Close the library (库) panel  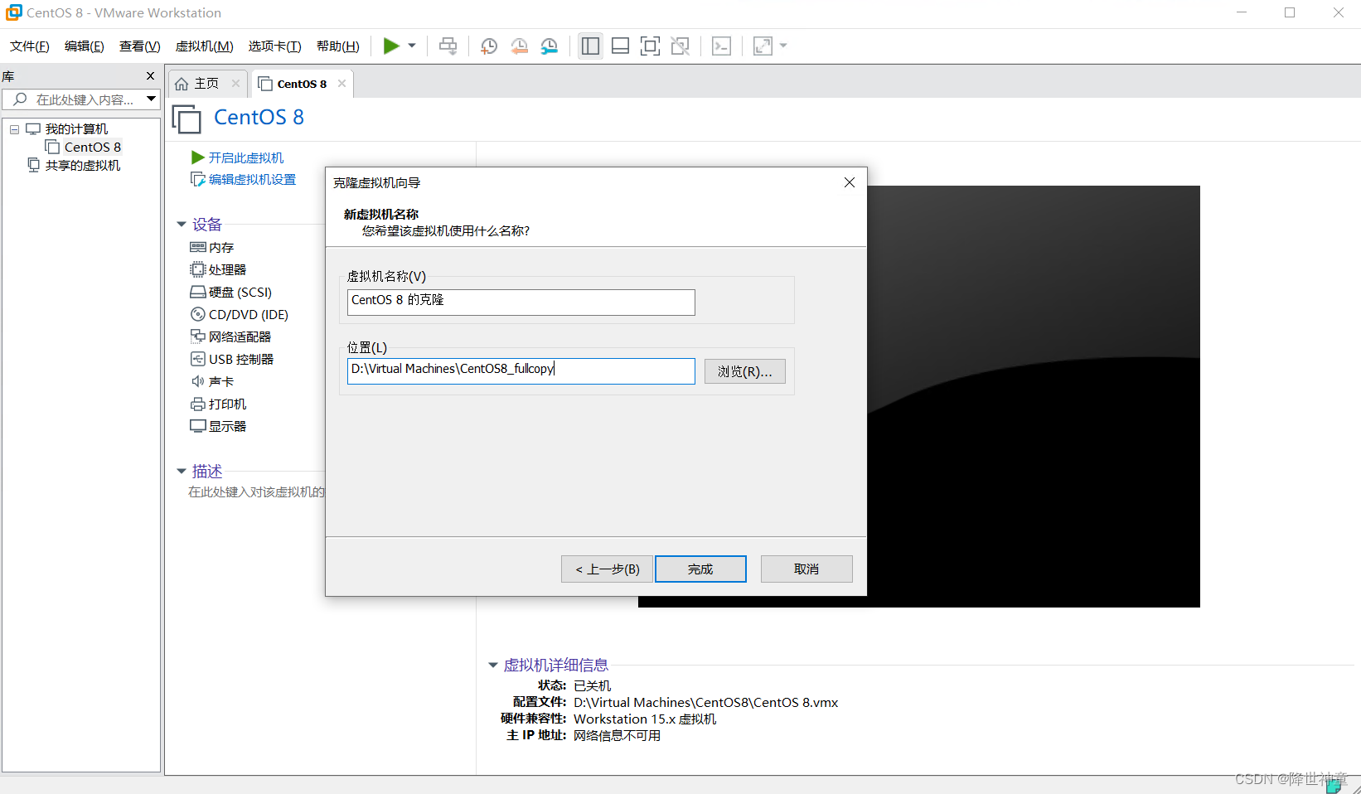tap(150, 76)
